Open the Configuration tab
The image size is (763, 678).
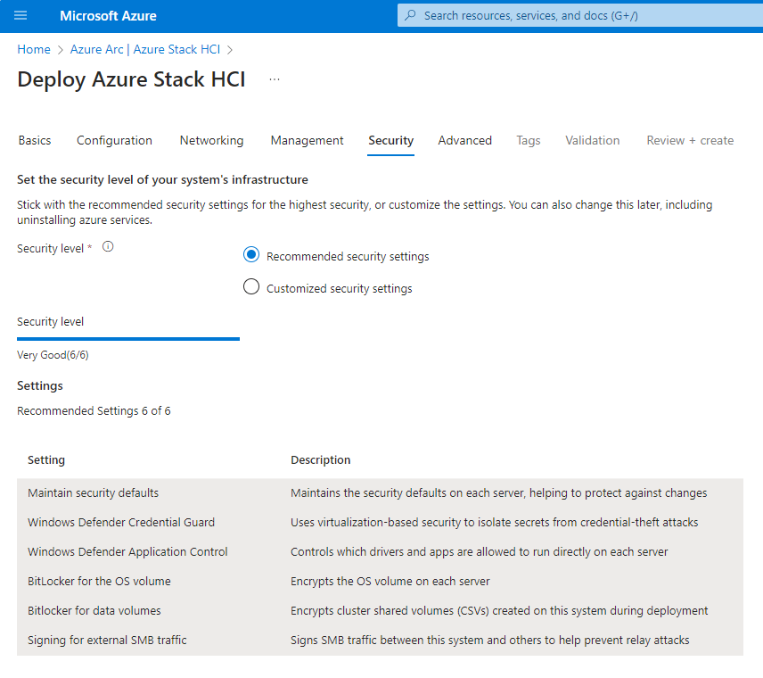point(114,140)
